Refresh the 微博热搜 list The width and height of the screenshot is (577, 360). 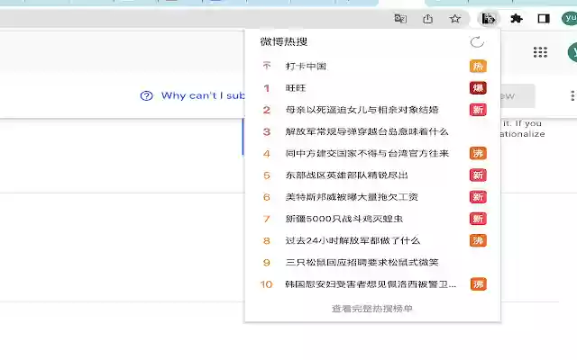[477, 42]
